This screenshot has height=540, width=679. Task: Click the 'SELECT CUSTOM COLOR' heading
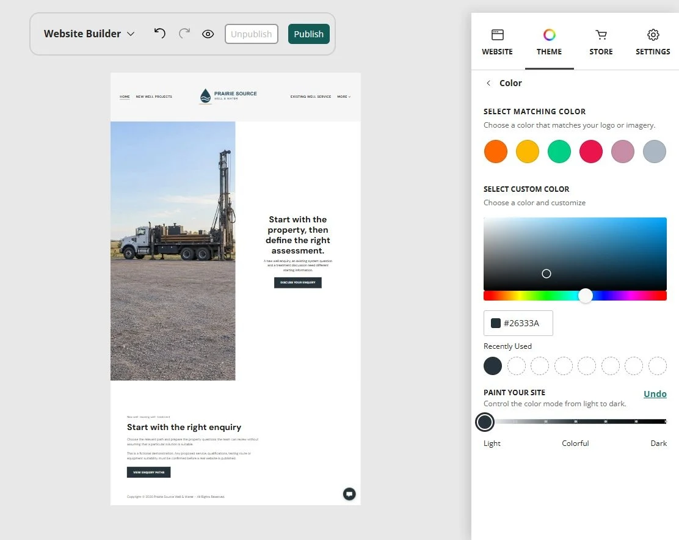[x=526, y=189]
